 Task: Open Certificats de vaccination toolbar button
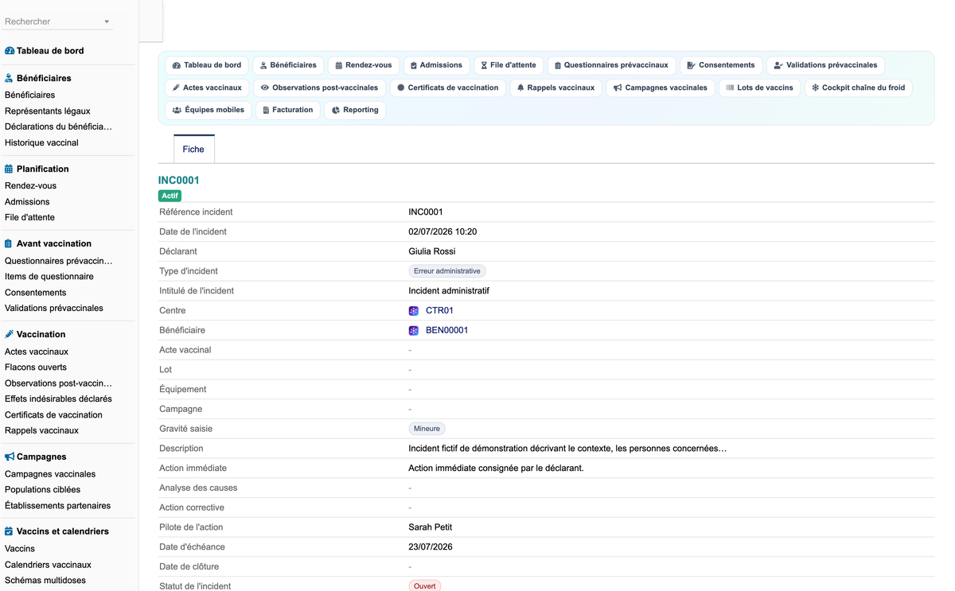point(447,87)
